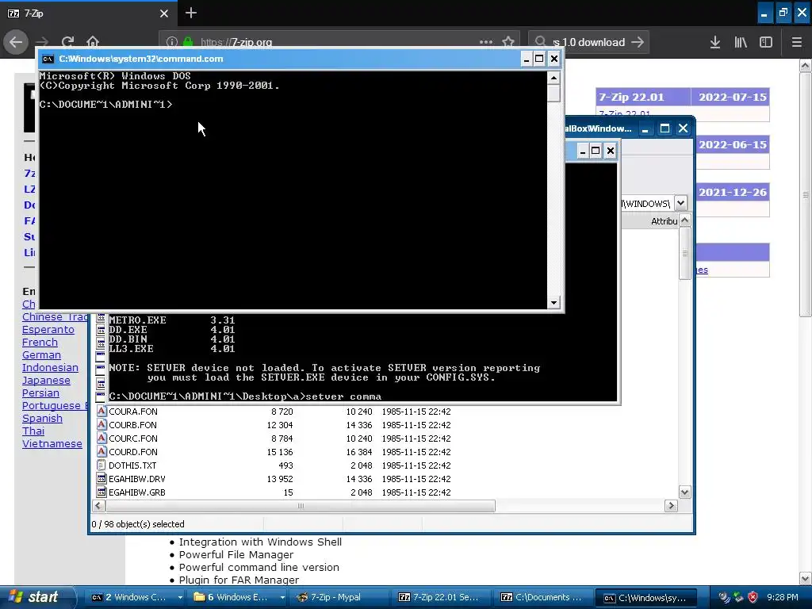Image resolution: width=812 pixels, height=609 pixels.
Task: Switch to 7-Zip - Mypal taskbar button
Action: pyautogui.click(x=340, y=598)
